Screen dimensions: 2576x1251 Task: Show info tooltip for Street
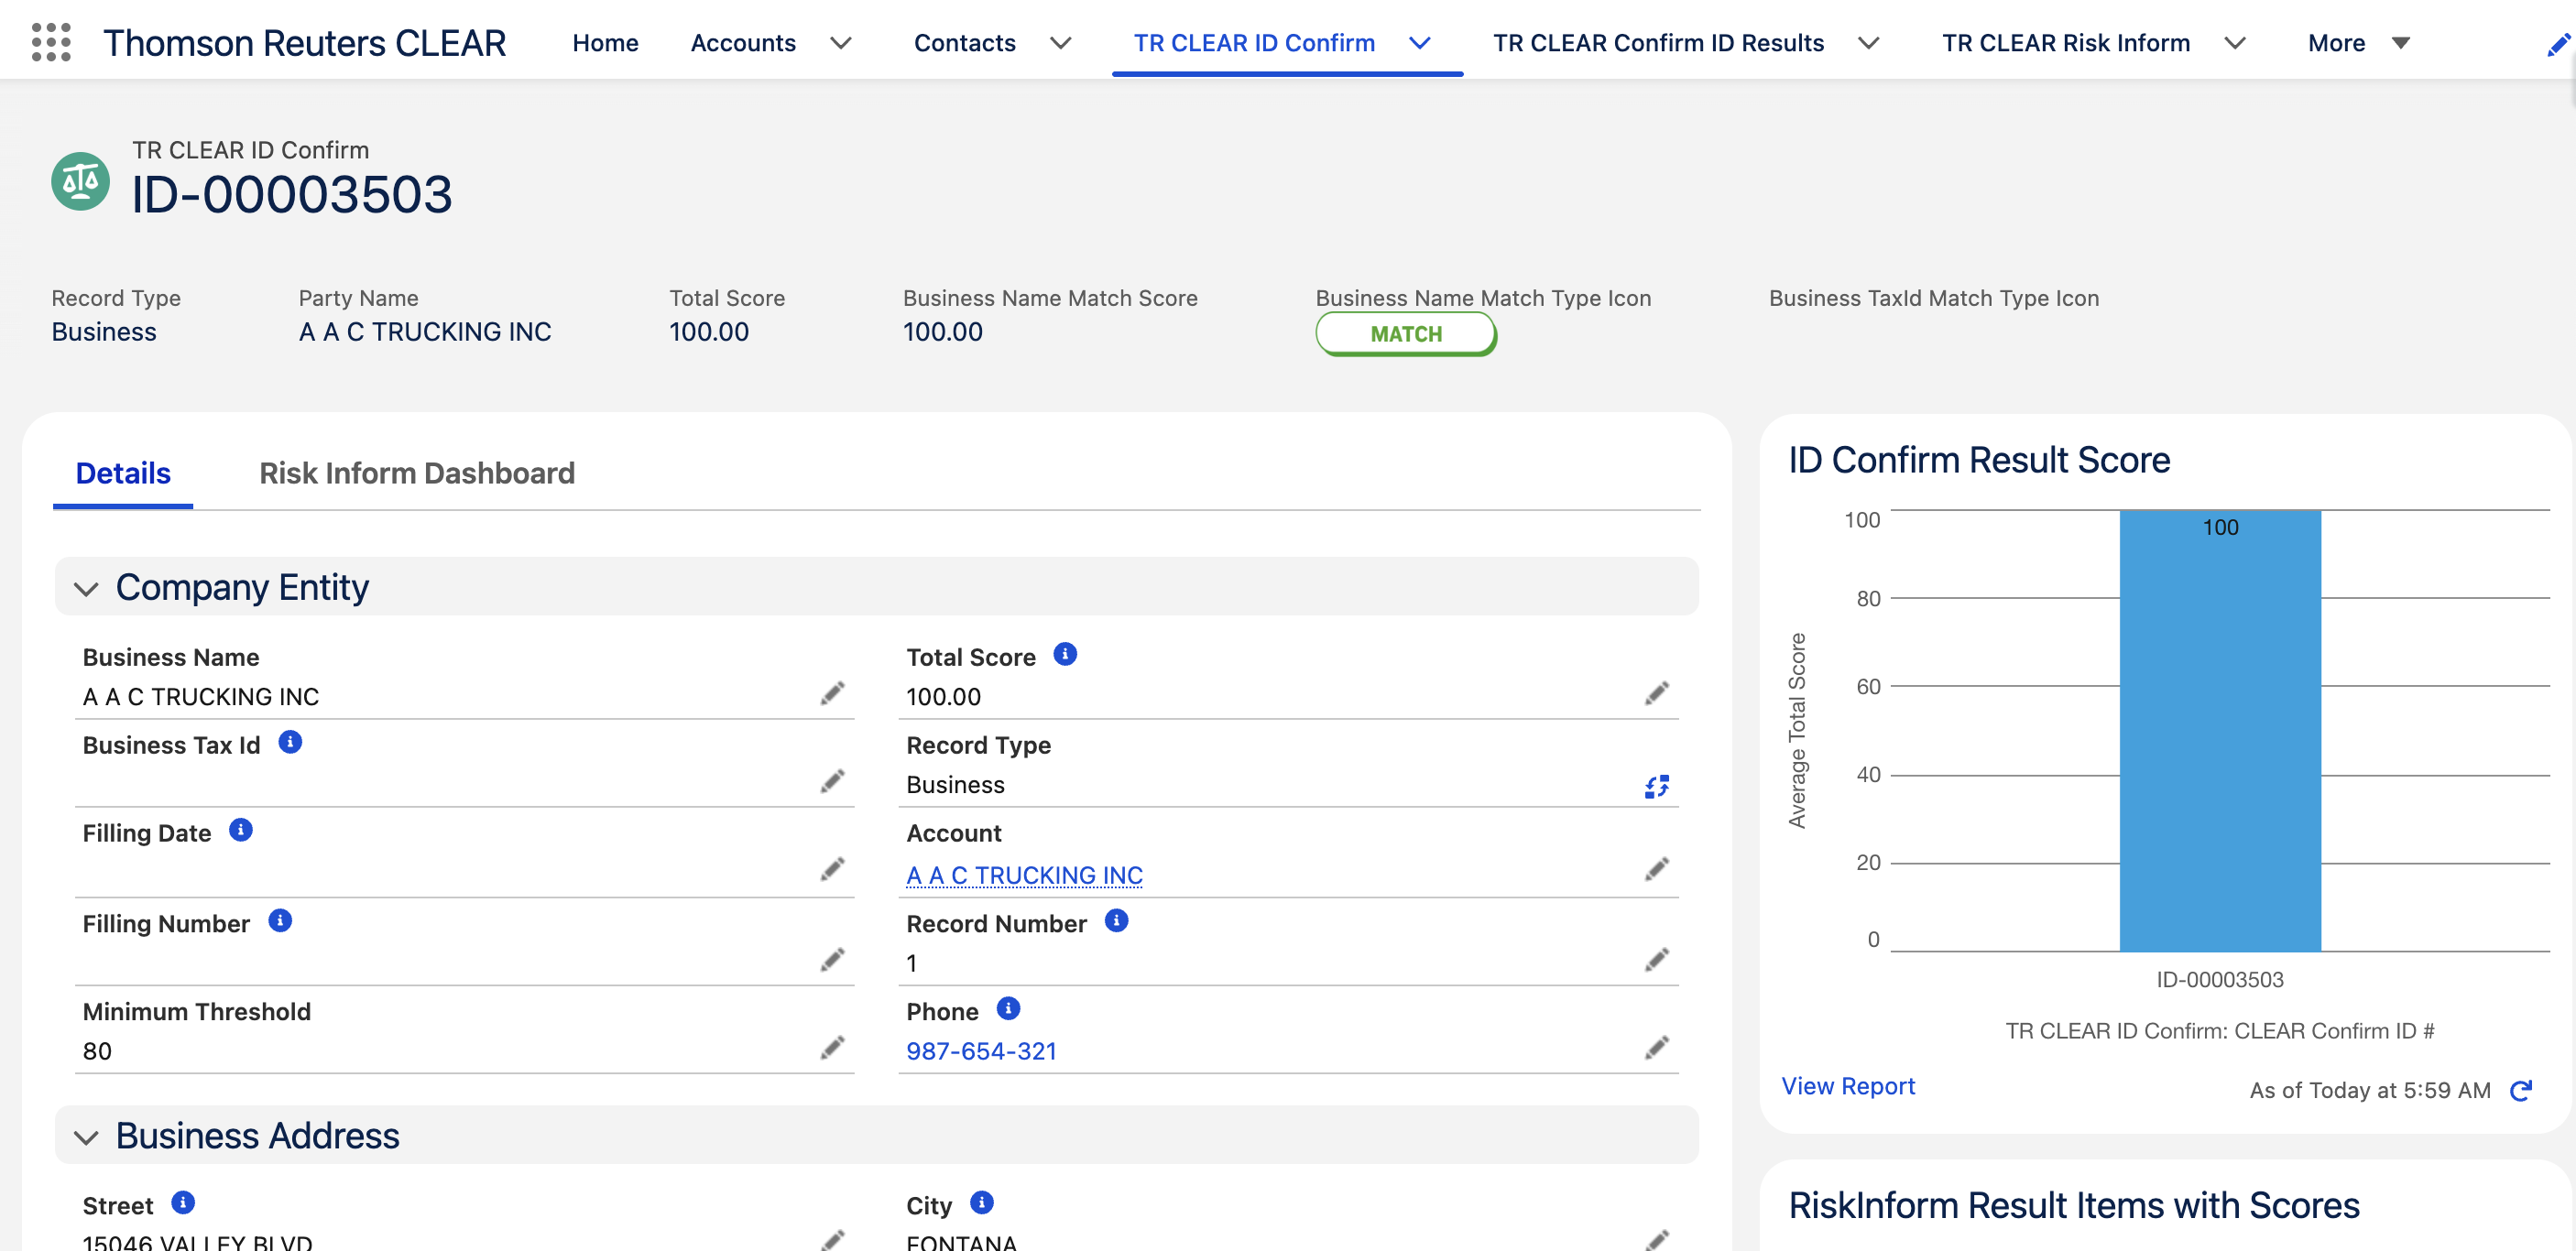point(183,1203)
